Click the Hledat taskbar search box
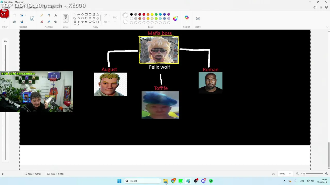This screenshot has width=330, height=185. tap(142, 181)
